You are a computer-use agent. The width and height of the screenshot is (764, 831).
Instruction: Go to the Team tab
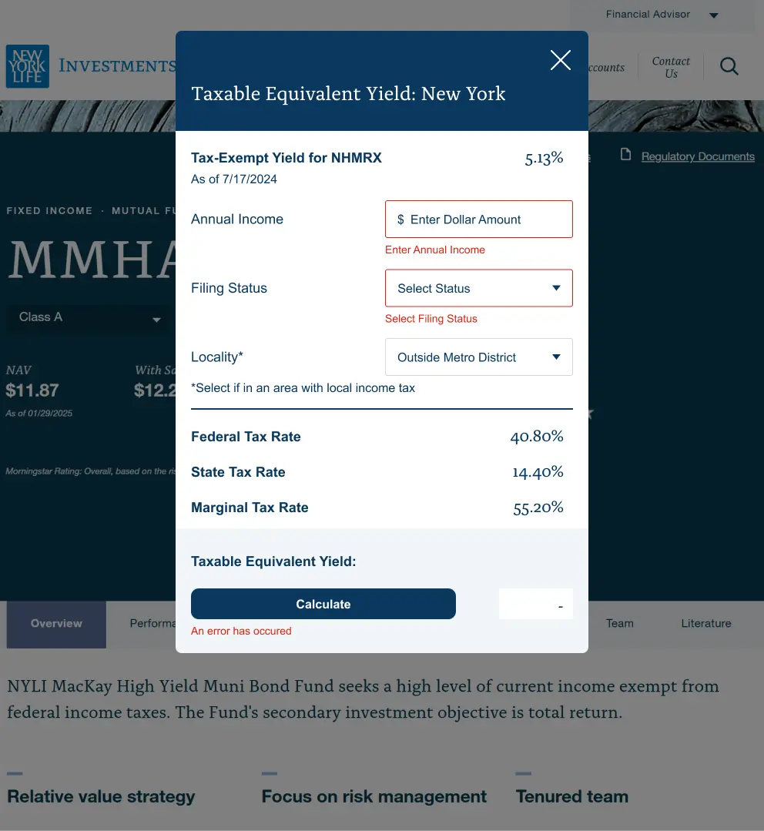point(619,624)
